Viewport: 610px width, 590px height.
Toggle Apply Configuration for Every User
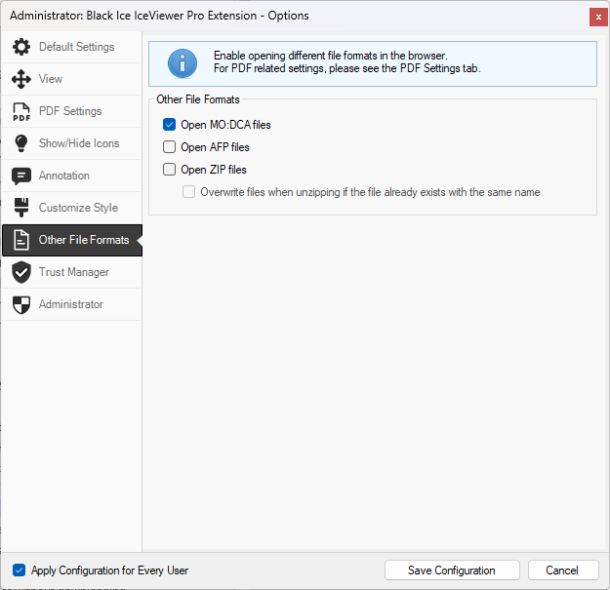[20, 570]
